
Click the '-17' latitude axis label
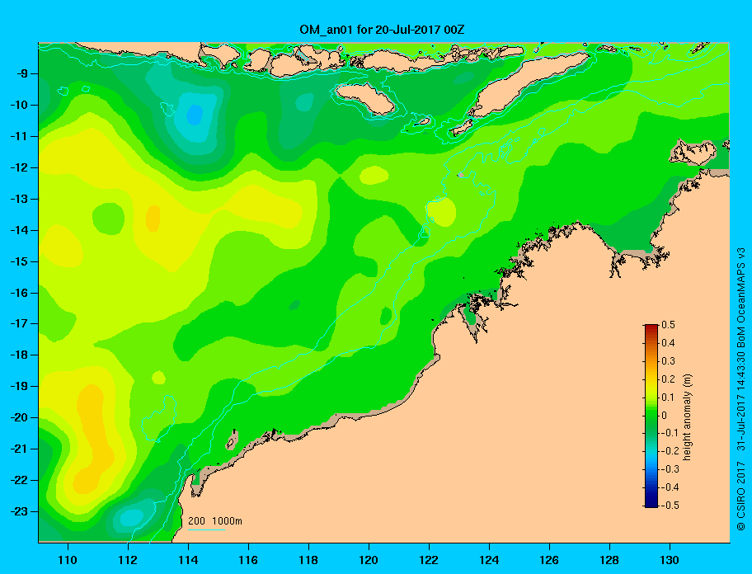click(20, 323)
